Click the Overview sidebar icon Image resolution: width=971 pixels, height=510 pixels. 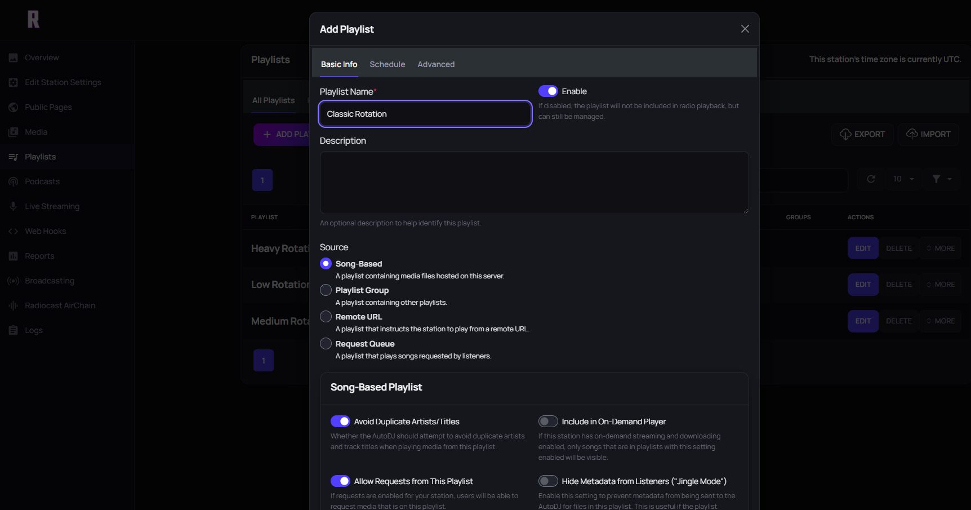click(14, 57)
